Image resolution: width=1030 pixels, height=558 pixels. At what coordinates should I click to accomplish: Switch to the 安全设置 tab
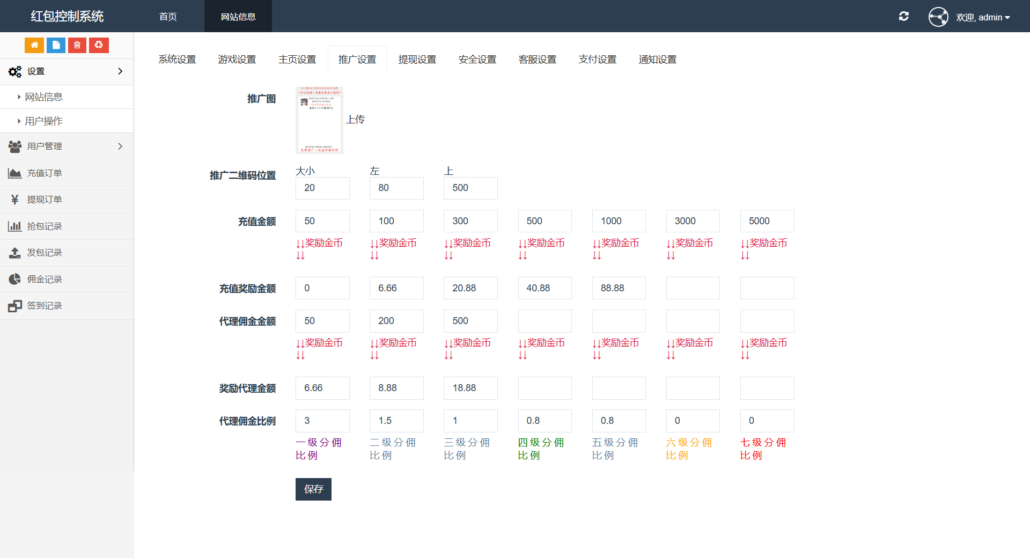pyautogui.click(x=477, y=60)
